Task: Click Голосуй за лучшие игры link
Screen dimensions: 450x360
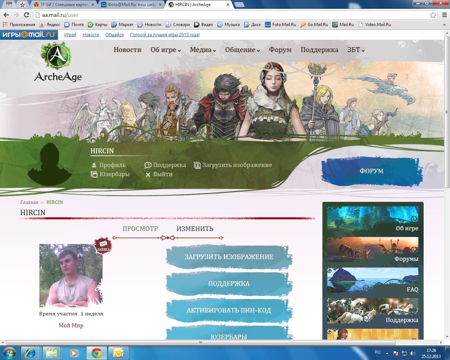Action: pyautogui.click(x=165, y=35)
